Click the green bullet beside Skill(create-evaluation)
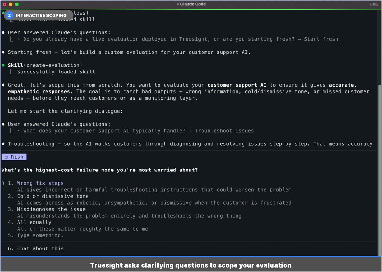Screen dimensions: 382x272 [x=3, y=65]
